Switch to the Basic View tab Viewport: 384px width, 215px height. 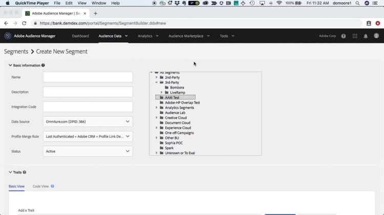tap(16, 186)
